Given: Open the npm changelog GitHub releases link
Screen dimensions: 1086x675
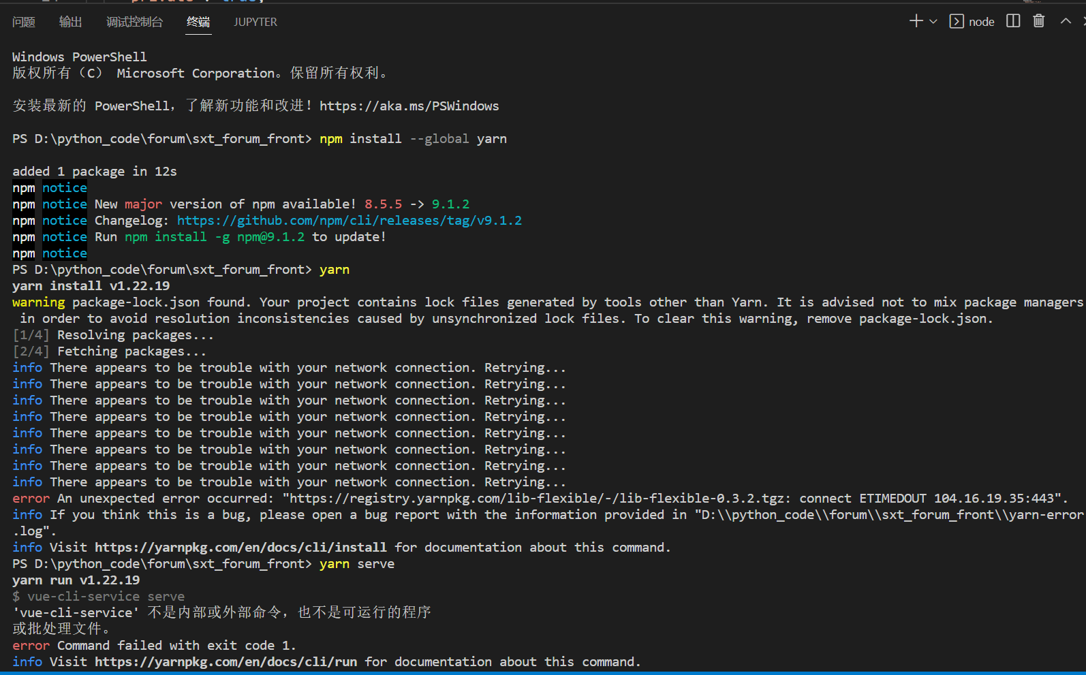Looking at the screenshot, I should coord(350,220).
